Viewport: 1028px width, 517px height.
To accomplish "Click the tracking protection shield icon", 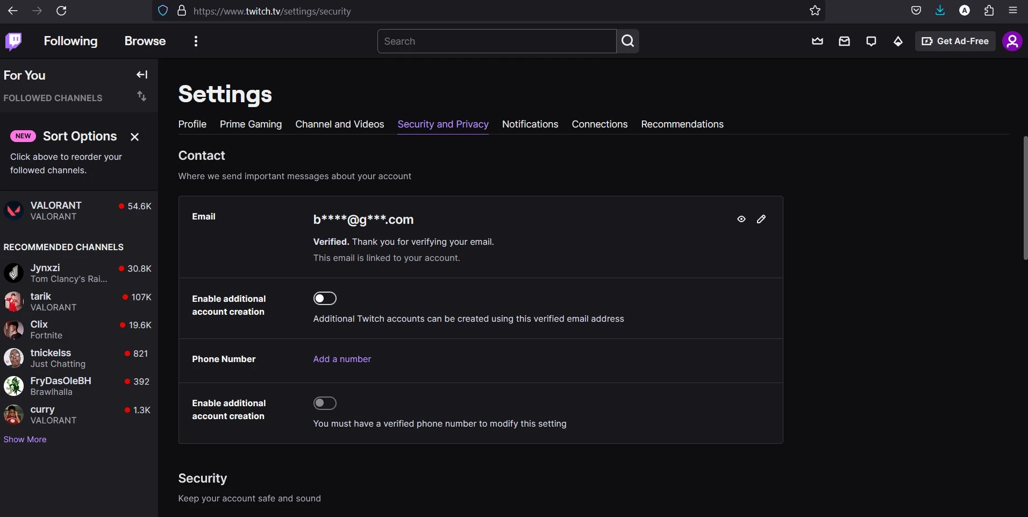I will pos(163,11).
